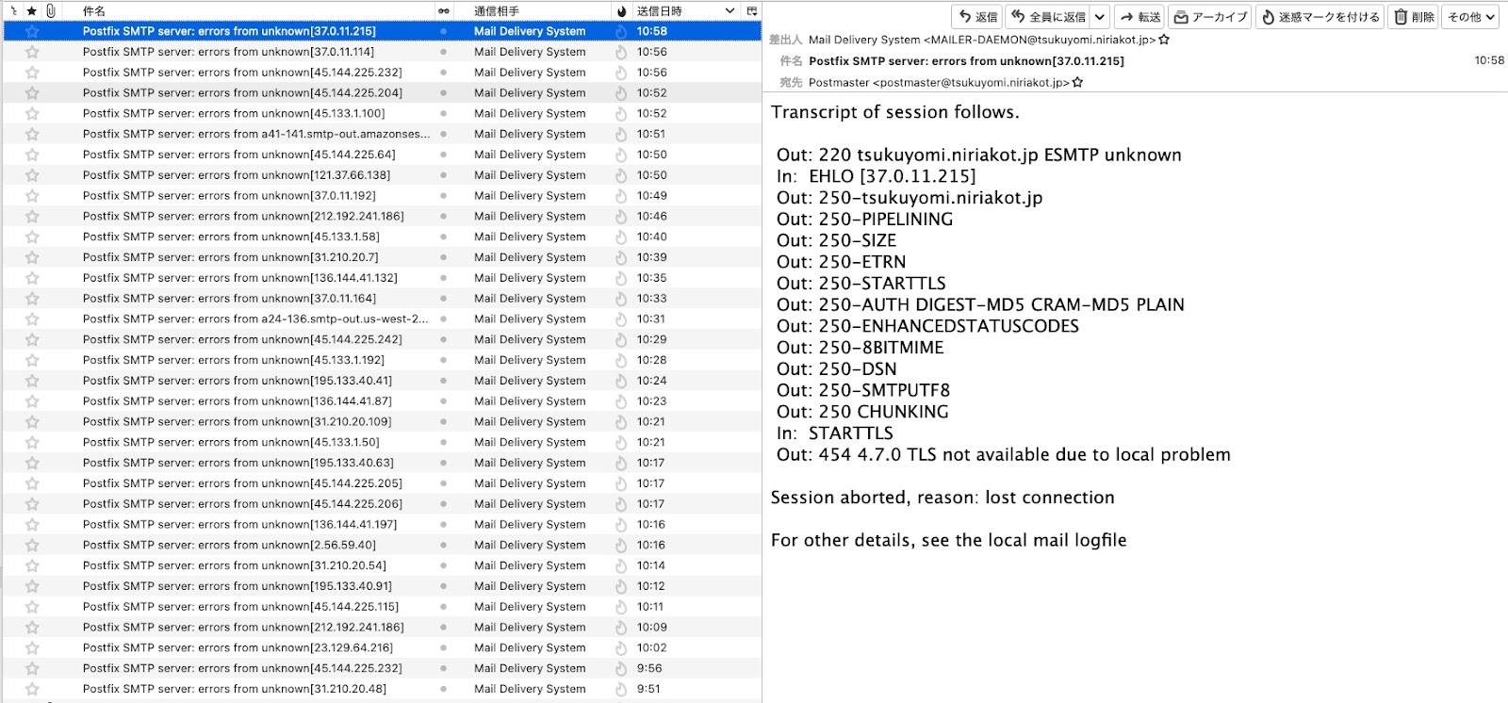Sort by attachment paperclip column header
Viewport: 1508px width, 703px height.
pyautogui.click(x=51, y=11)
